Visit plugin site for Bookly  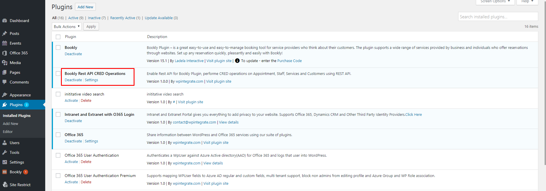(219, 61)
